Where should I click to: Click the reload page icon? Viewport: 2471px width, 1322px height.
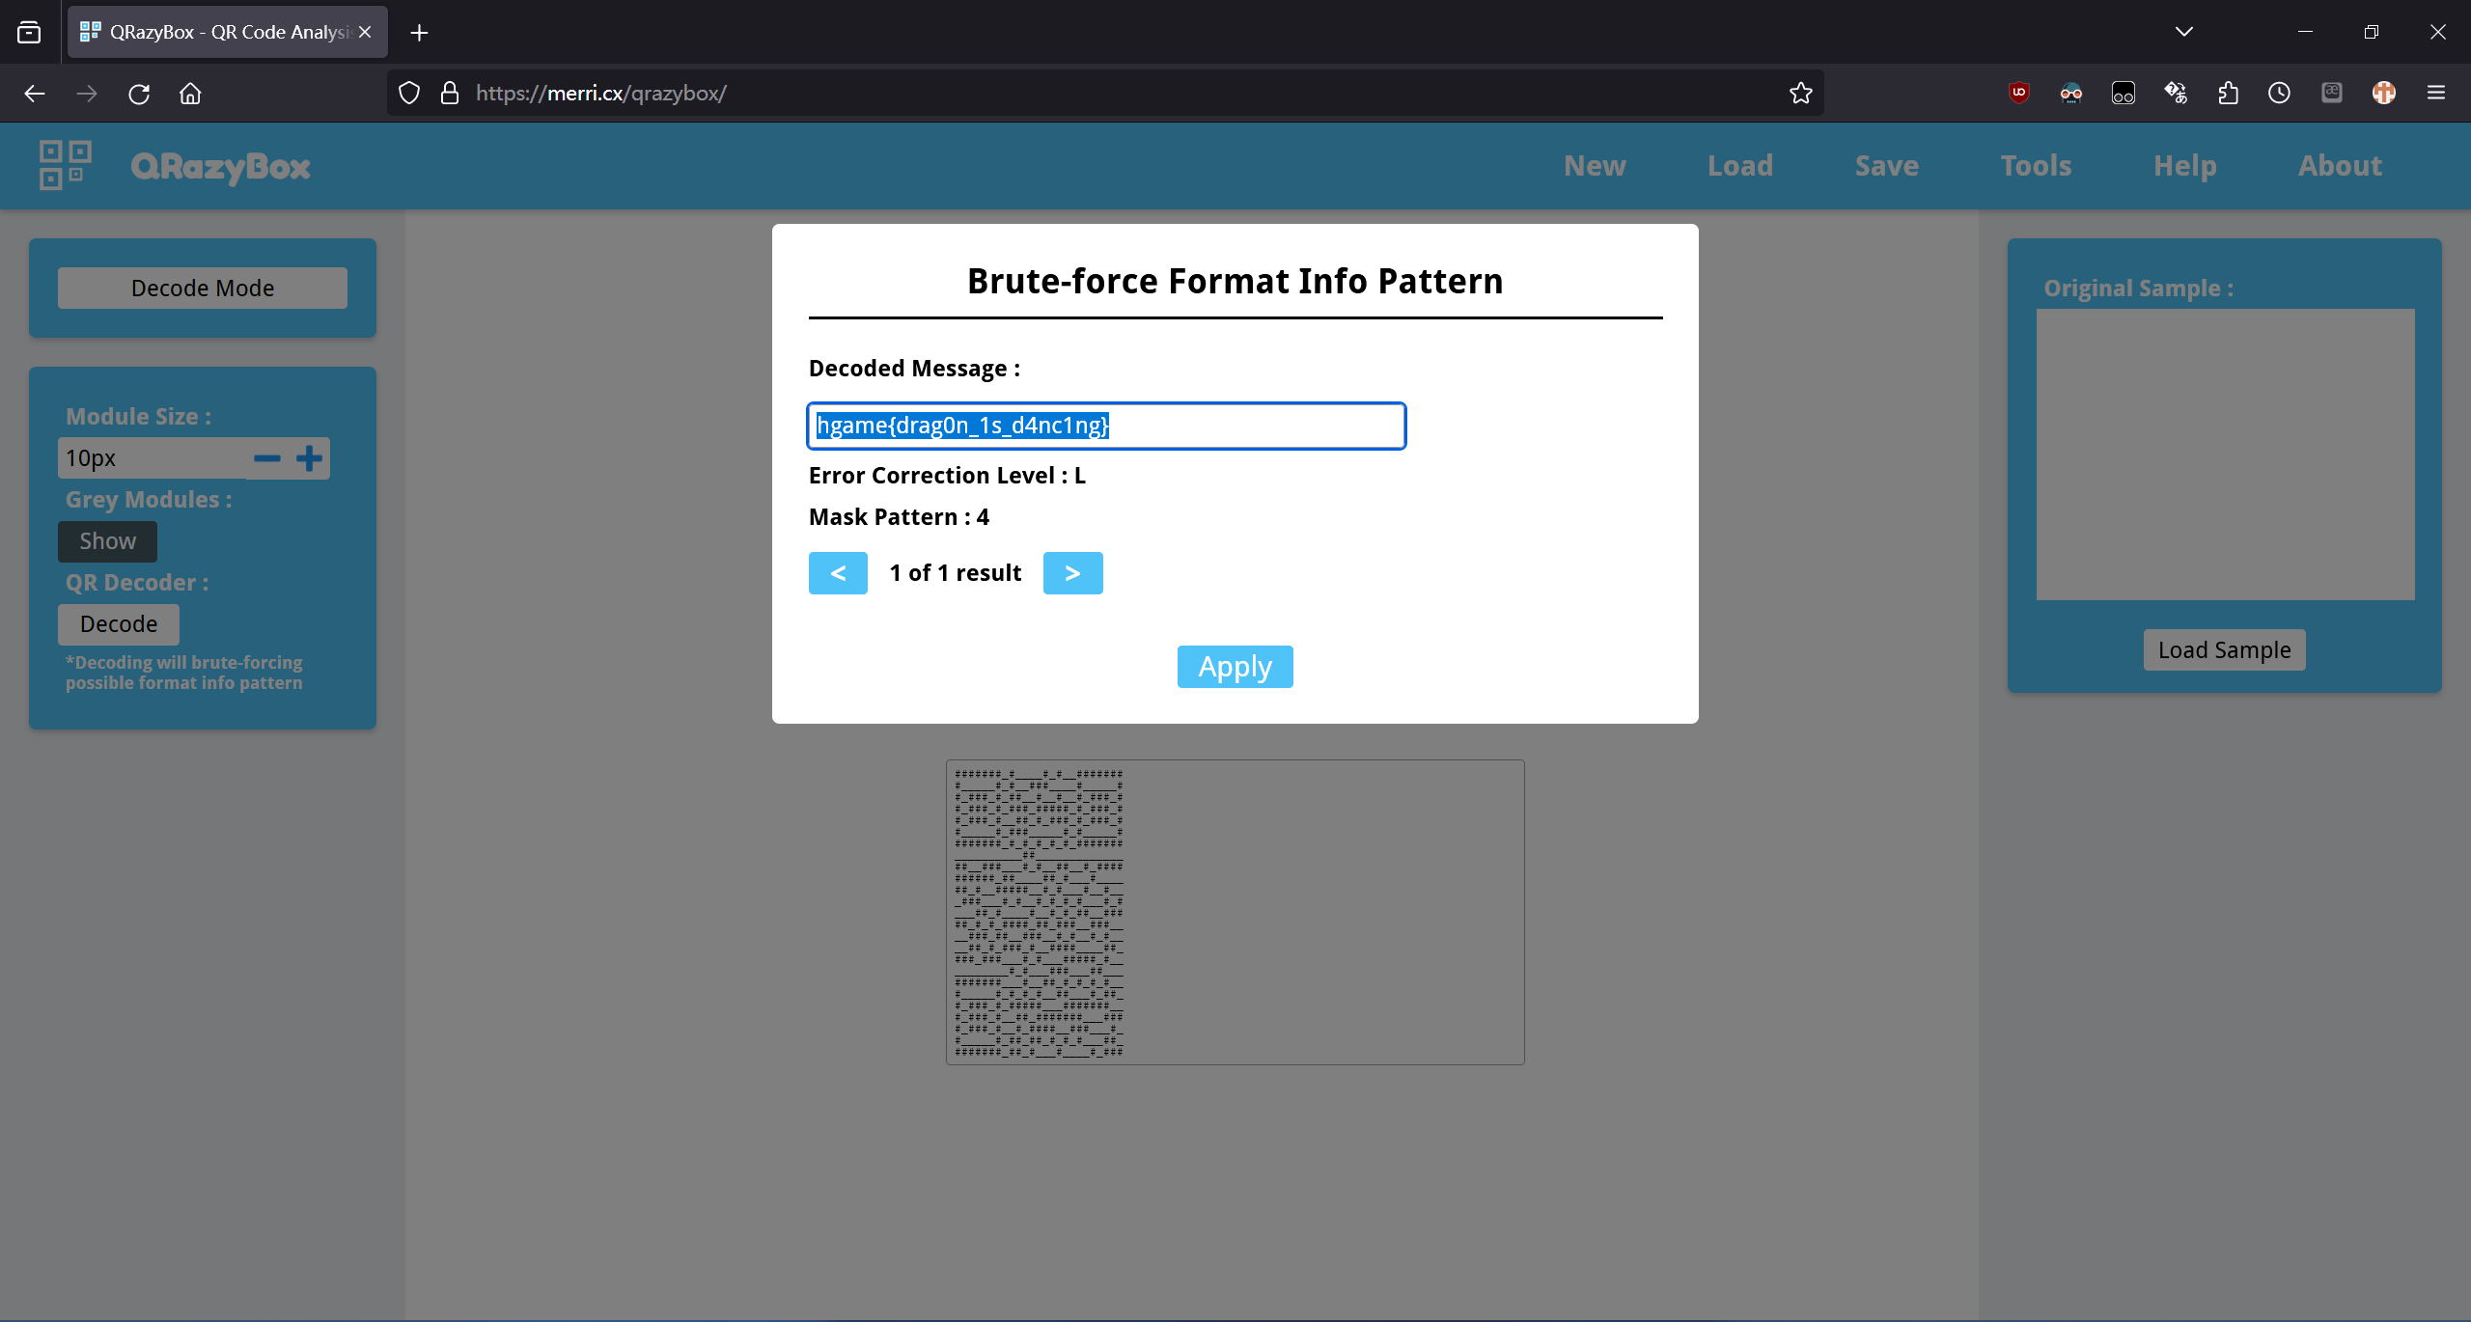[139, 94]
